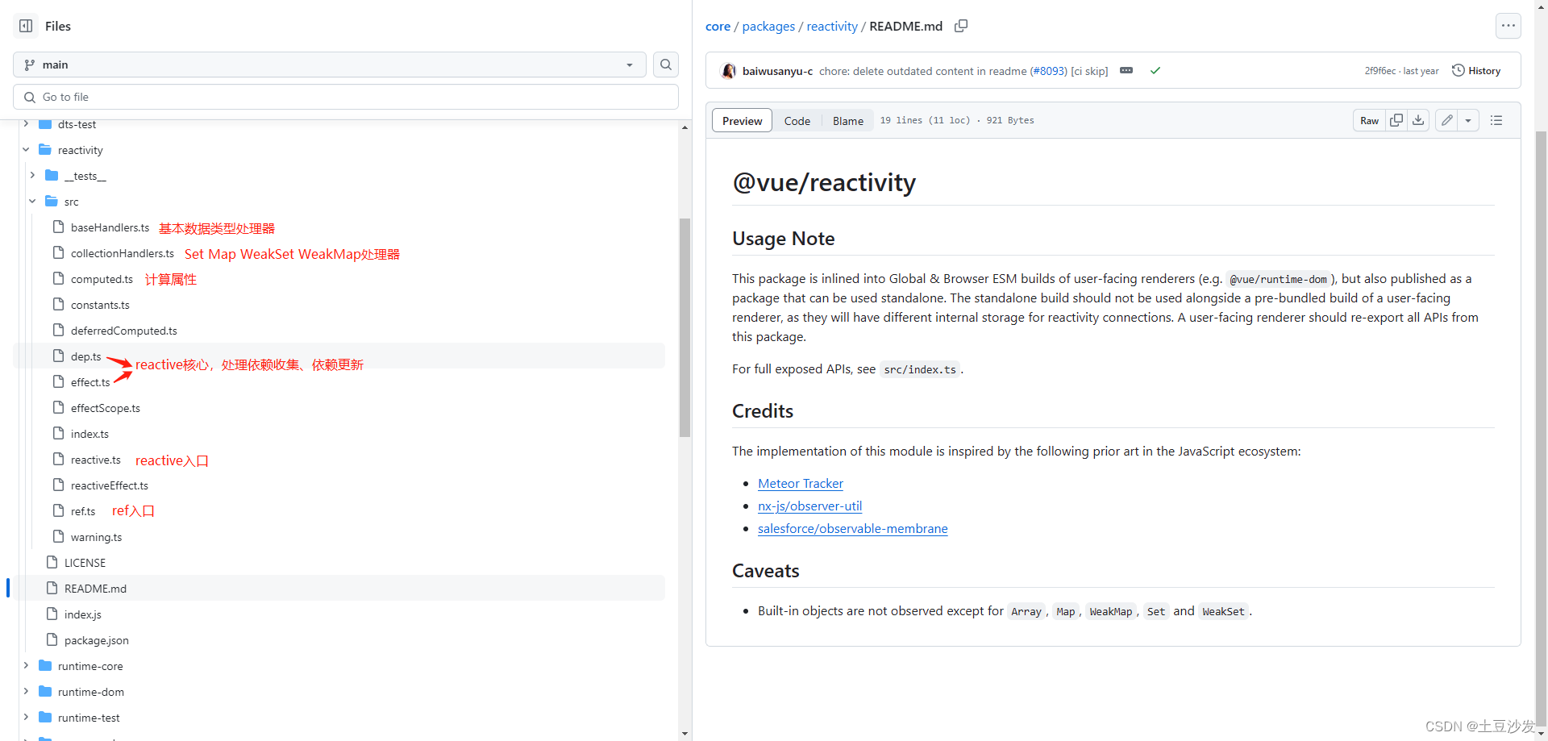1548x741 pixels.
Task: Click baiwusanyu-c avatar image
Action: (x=728, y=71)
